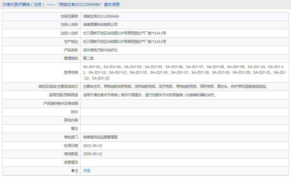Click the address value in 生产地址 row
Screen dimensions: 291x177
pos(124,42)
